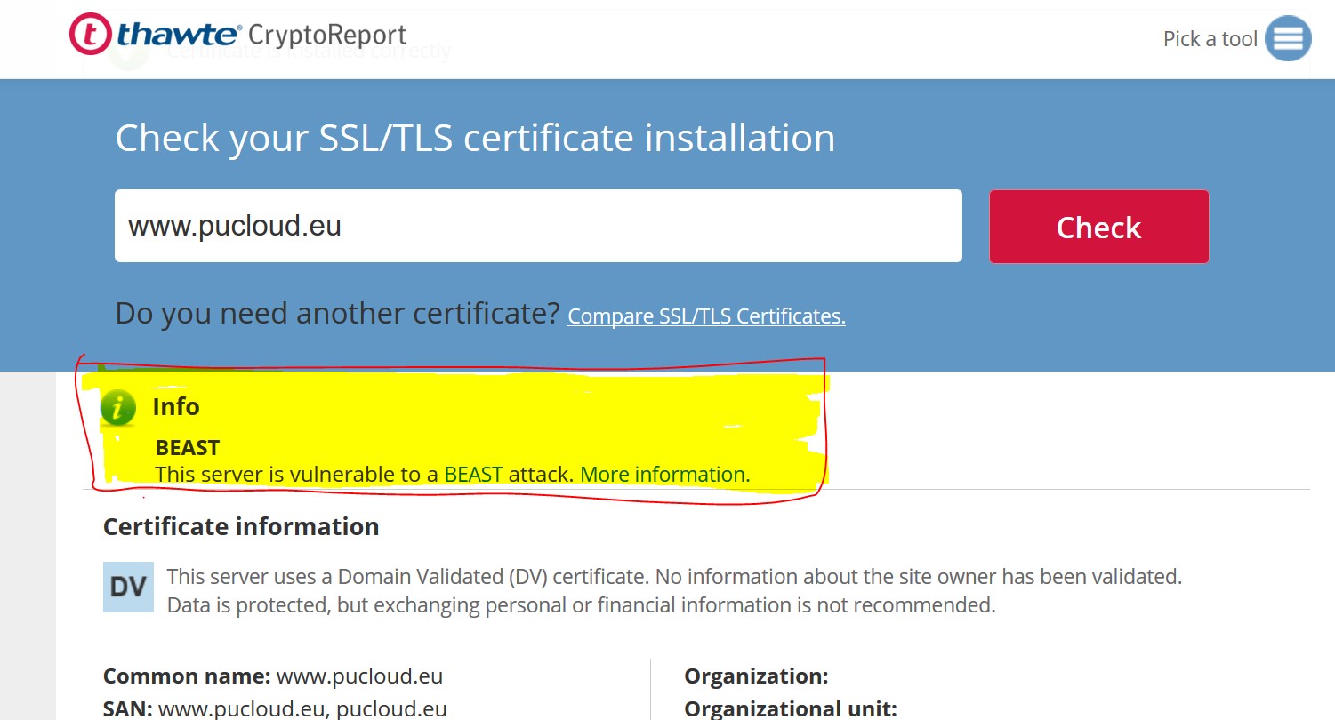Click the green Info icon
The width and height of the screenshot is (1335, 720).
pos(118,407)
